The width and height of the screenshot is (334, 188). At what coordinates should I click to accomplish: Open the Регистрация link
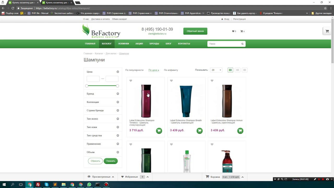pyautogui.click(x=239, y=19)
